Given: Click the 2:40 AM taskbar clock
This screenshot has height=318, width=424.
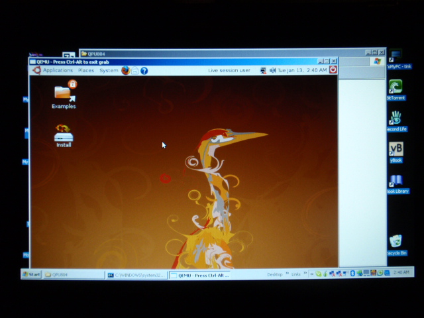Looking at the screenshot, I should coord(401,272).
